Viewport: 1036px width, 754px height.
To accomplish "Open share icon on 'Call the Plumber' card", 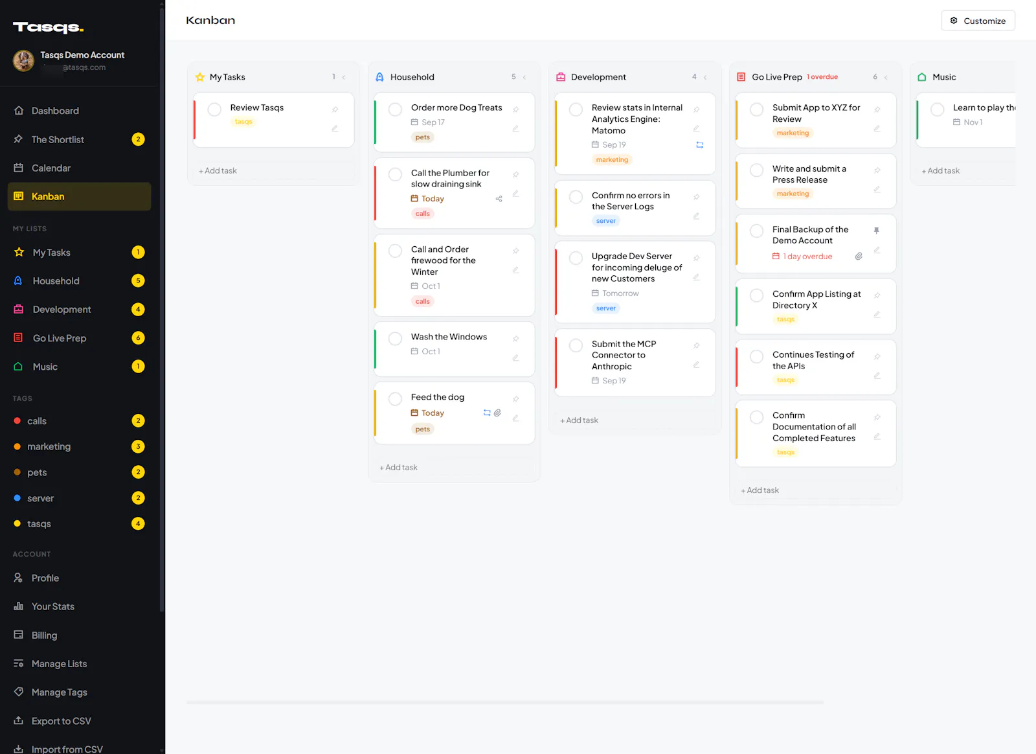I will (x=499, y=199).
